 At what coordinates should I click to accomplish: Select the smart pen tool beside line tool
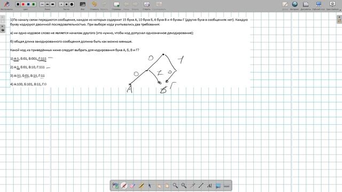(x=192, y=186)
